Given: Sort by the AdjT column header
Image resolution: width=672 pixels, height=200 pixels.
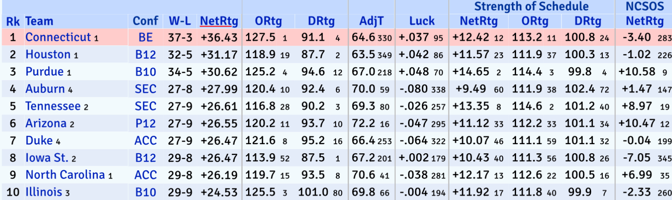Looking at the screenshot, I should tap(371, 21).
